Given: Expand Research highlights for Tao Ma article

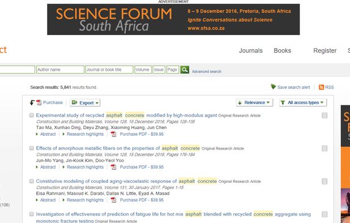Looking at the screenshot, I should [x=83, y=134].
